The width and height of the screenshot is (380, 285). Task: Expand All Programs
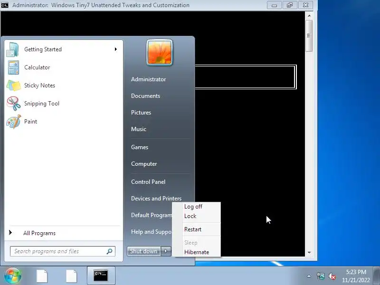(39, 233)
